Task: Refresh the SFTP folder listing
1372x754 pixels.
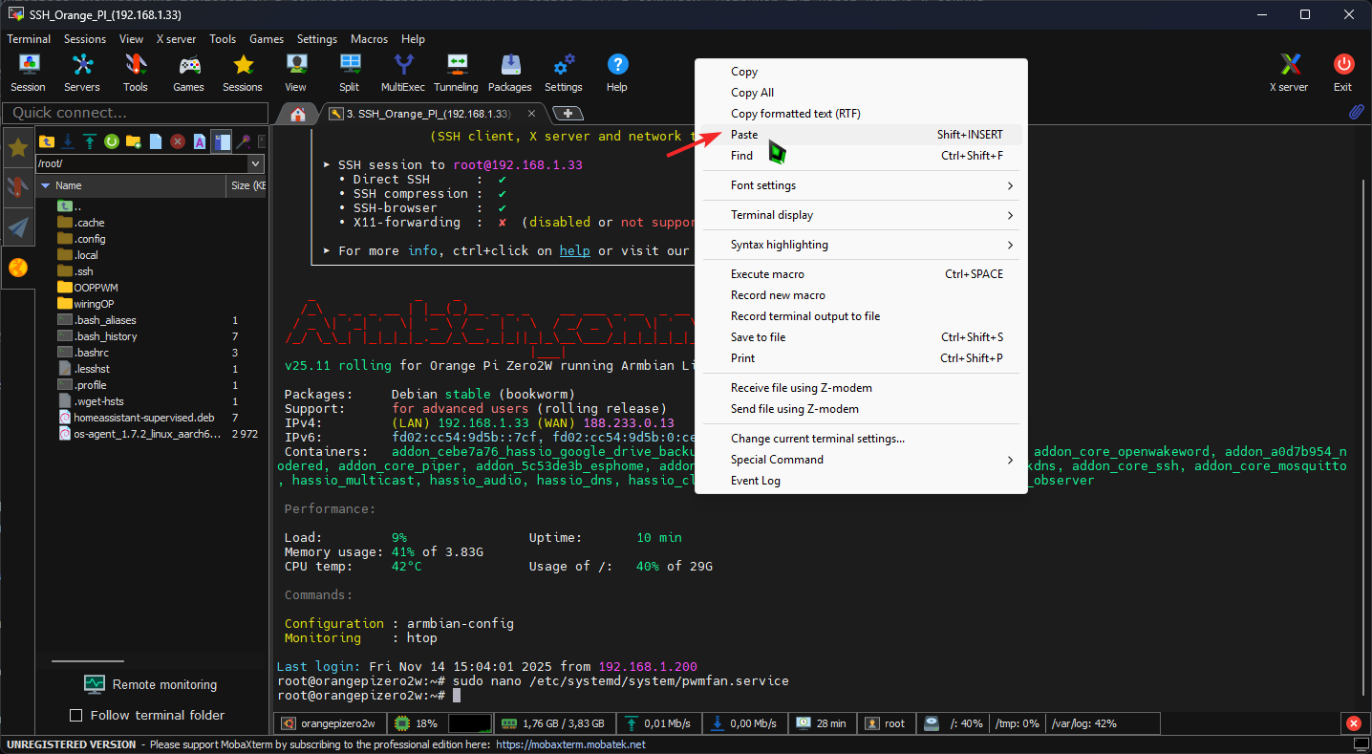Action: tap(112, 141)
